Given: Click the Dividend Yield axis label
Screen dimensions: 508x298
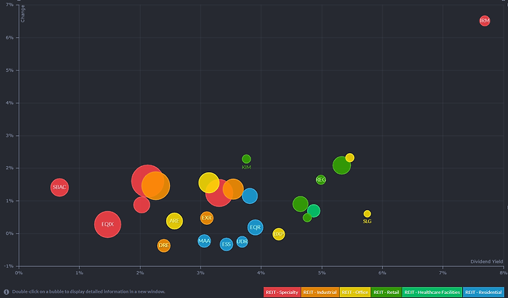Looking at the screenshot, I should [486, 261].
